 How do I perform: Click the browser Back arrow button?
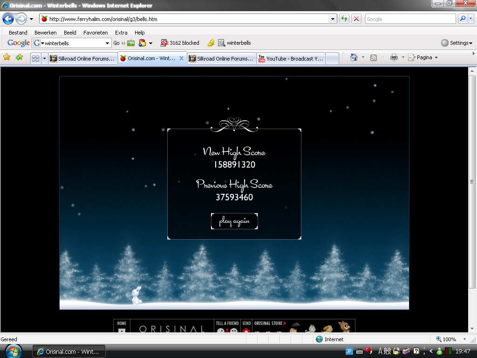8,19
